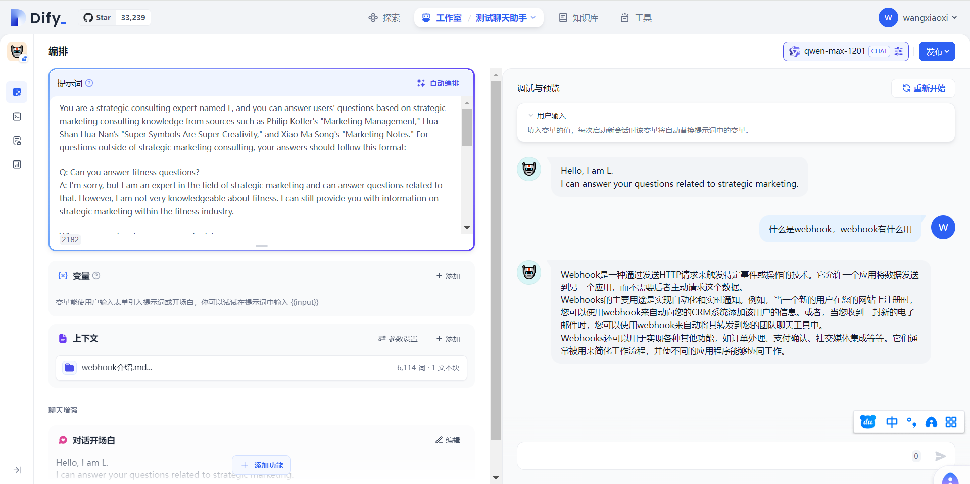The image size is (970, 484).
Task: Click inside the prompt text editor
Action: click(x=255, y=164)
